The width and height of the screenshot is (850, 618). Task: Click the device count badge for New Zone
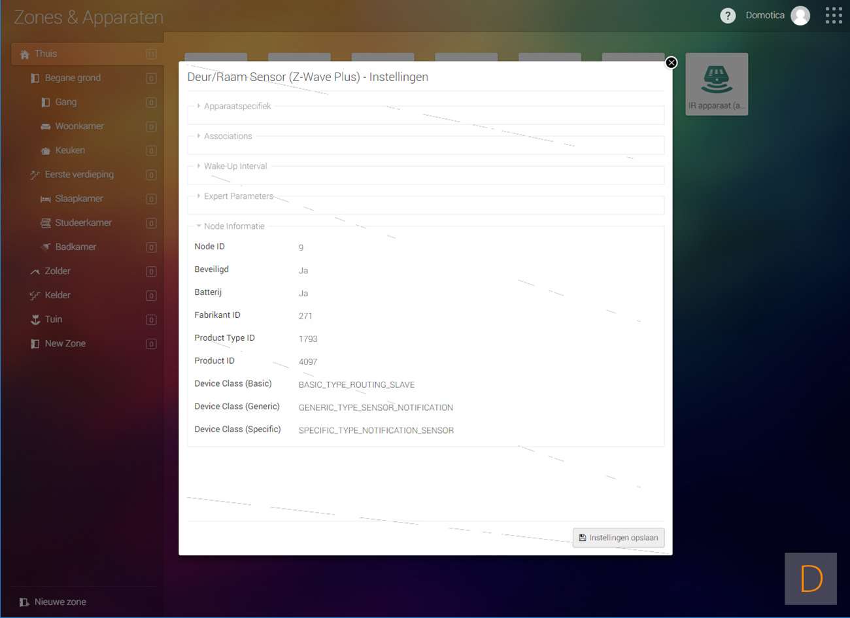pyautogui.click(x=151, y=344)
